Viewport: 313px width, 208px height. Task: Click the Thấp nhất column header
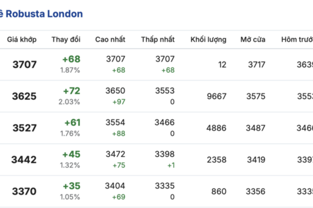click(157, 40)
